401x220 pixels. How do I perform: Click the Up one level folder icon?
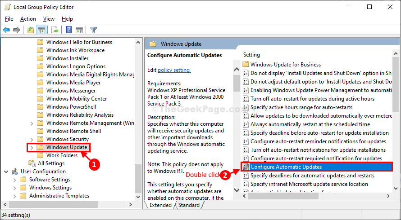coord(31,30)
